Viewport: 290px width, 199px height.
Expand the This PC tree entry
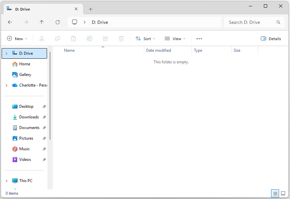[x=6, y=180]
